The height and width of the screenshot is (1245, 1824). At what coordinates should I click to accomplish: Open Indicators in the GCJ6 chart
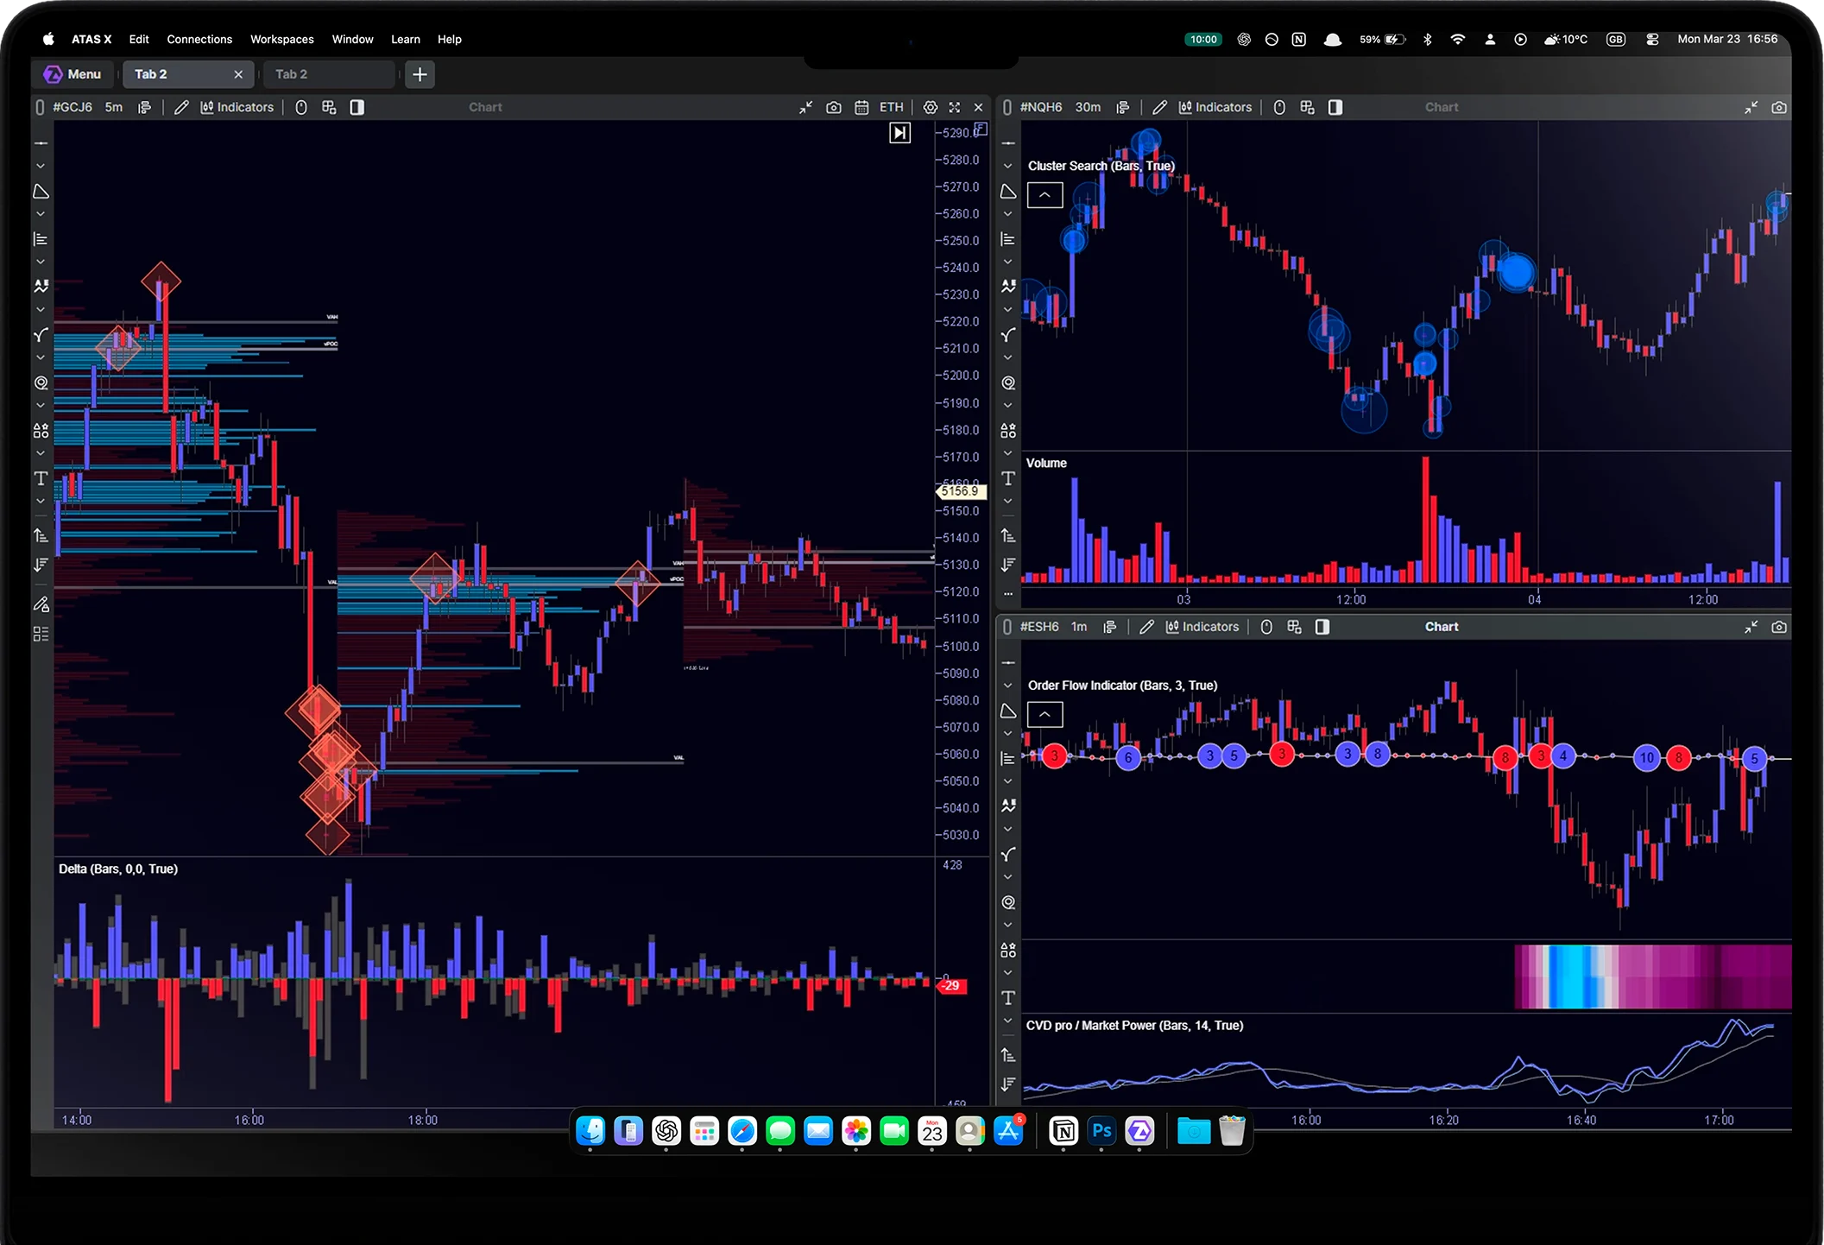pyautogui.click(x=237, y=107)
